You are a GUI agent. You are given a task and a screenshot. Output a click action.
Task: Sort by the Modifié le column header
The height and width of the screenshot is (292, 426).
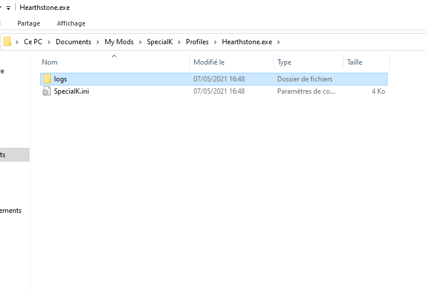tap(209, 62)
